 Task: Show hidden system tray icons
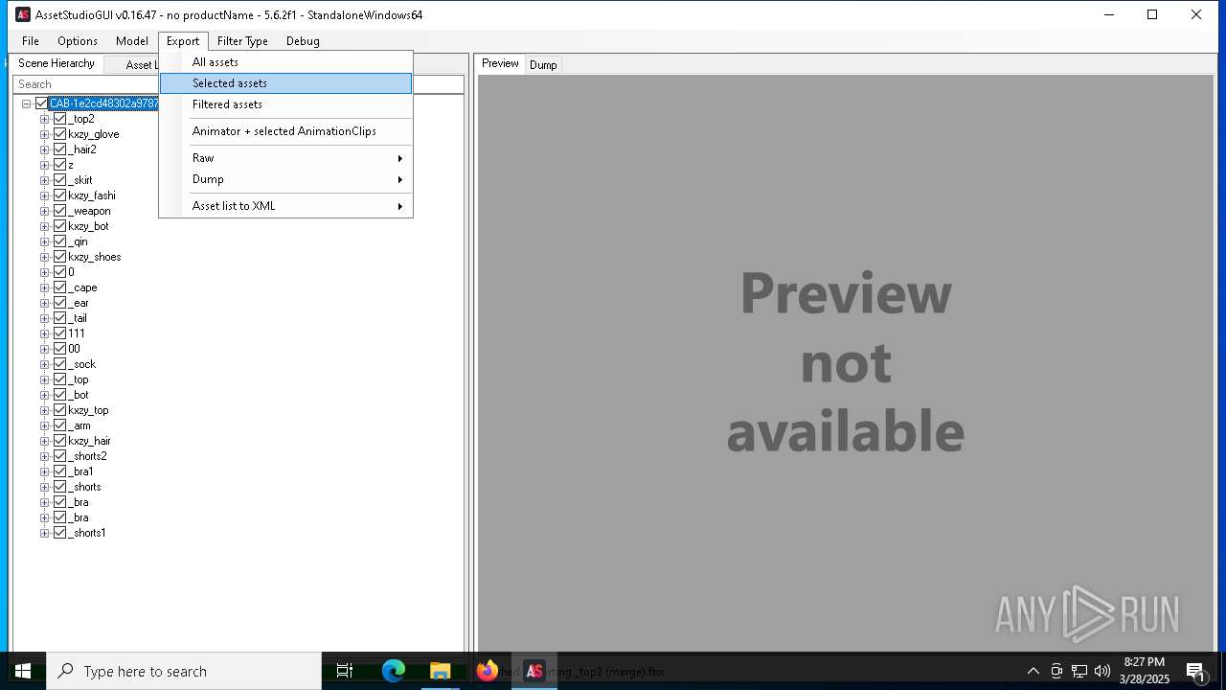click(1033, 671)
